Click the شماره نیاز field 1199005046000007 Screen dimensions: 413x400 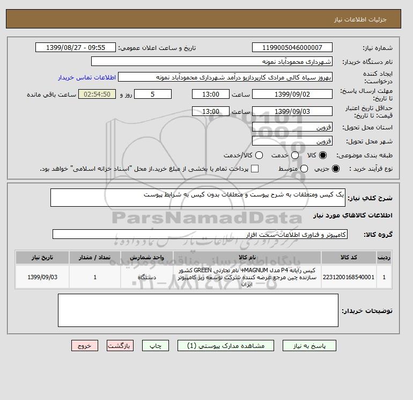click(292, 47)
